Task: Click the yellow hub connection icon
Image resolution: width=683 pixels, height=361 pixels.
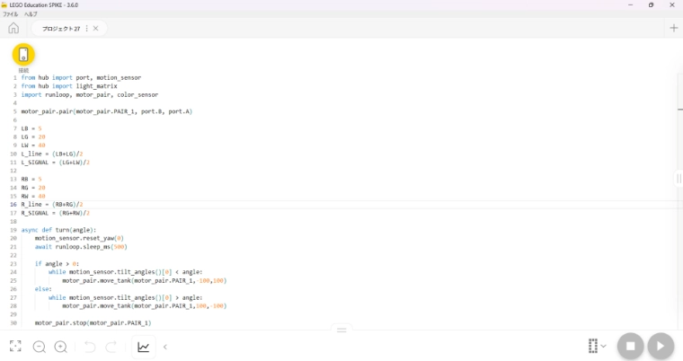Action: pyautogui.click(x=23, y=55)
